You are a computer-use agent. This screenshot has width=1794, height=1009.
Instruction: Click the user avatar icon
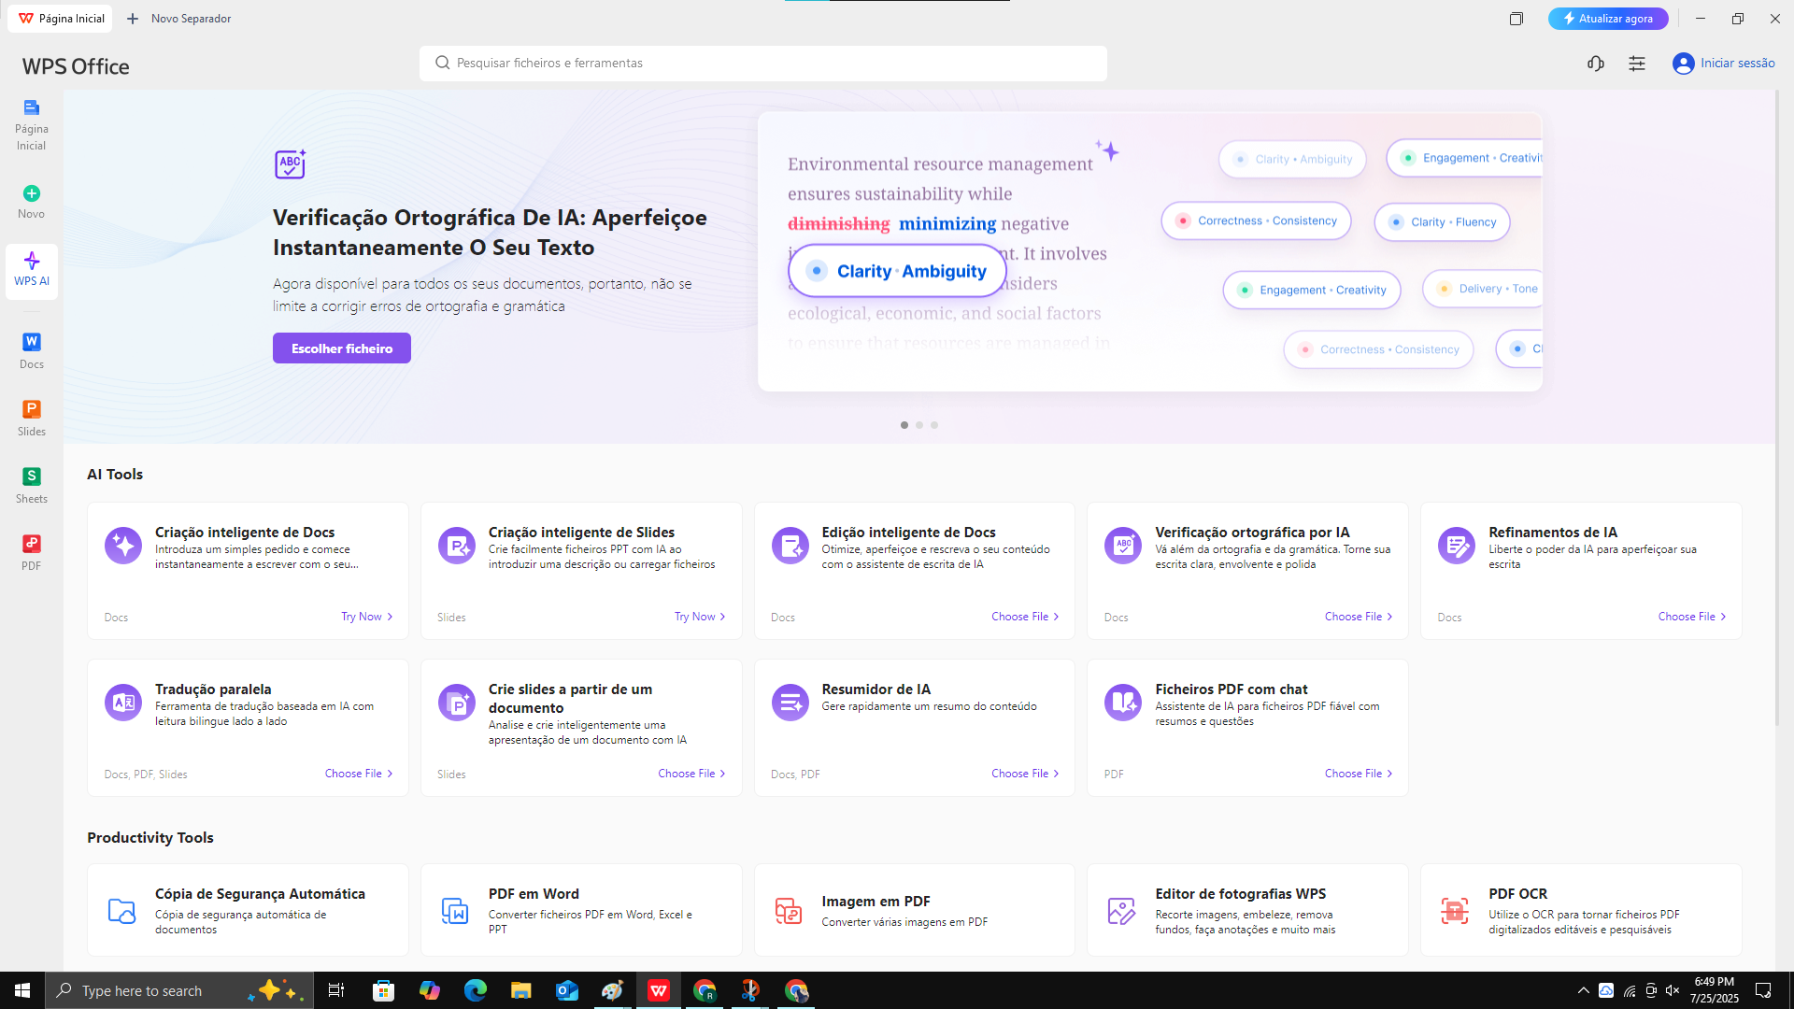point(1683,63)
